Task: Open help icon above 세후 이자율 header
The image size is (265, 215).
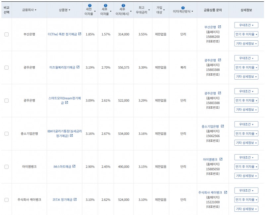Action: pyautogui.click(x=105, y=6)
